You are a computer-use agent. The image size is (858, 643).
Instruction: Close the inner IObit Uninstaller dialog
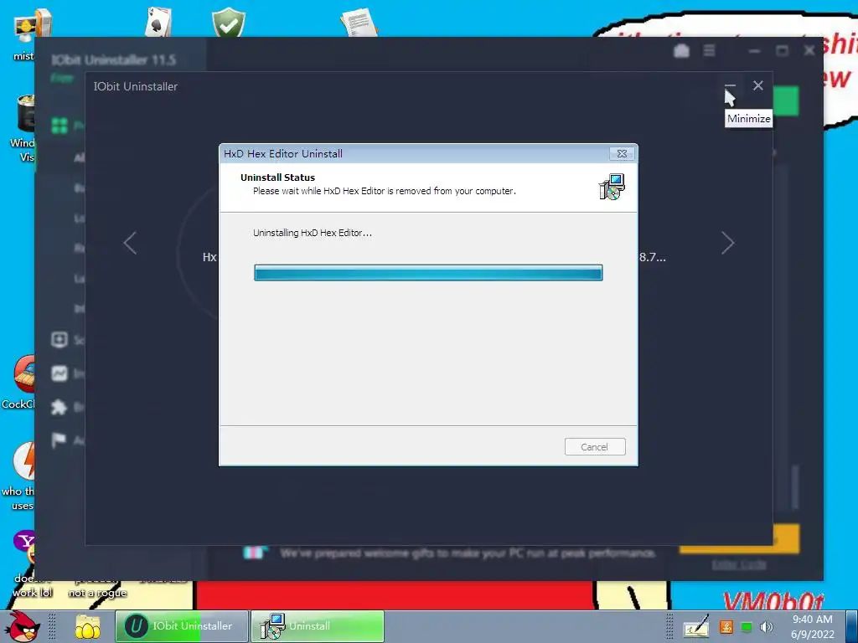[x=757, y=85]
